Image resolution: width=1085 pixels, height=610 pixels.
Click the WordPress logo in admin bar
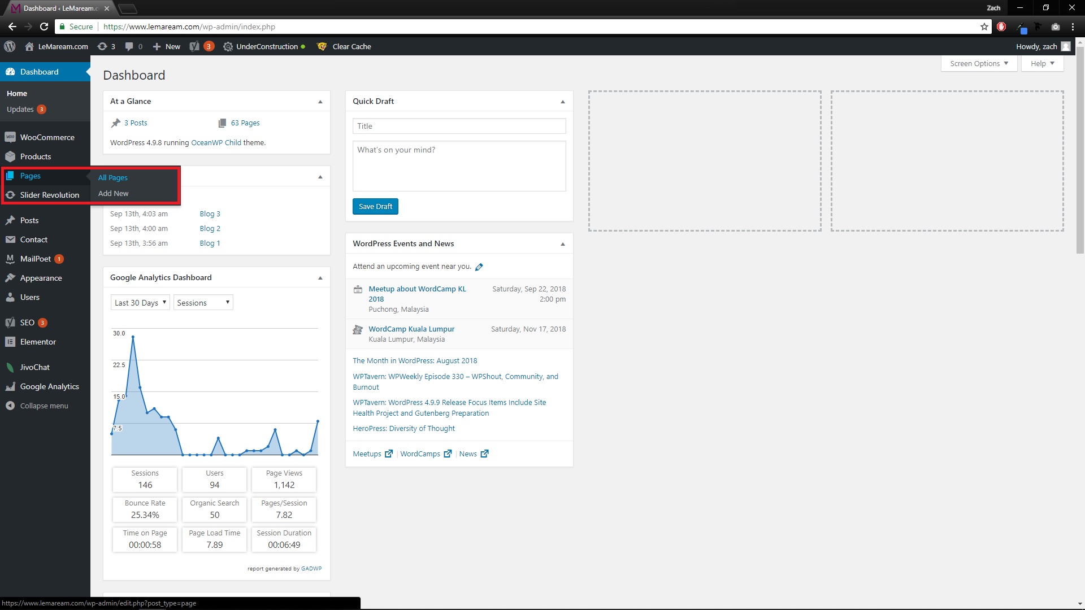tap(10, 46)
